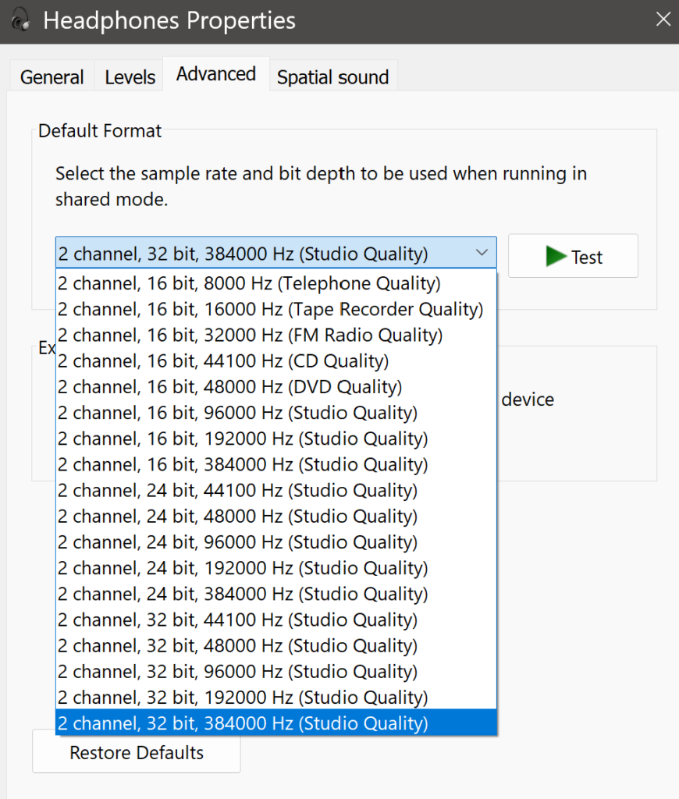Viewport: 679px width, 799px height.
Task: Click the Restore Defaults button
Action: click(x=137, y=753)
